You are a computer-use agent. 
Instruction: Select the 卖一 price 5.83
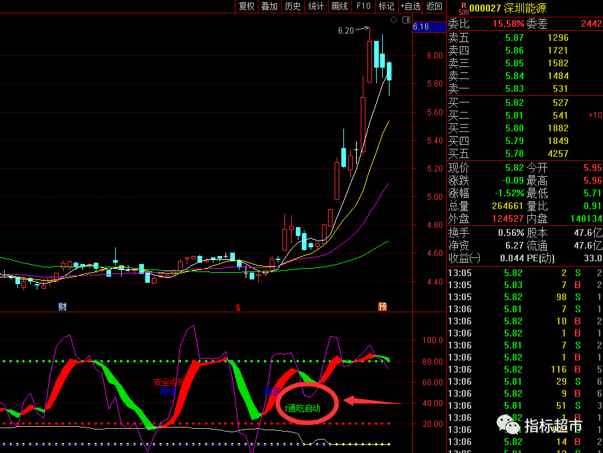(515, 88)
